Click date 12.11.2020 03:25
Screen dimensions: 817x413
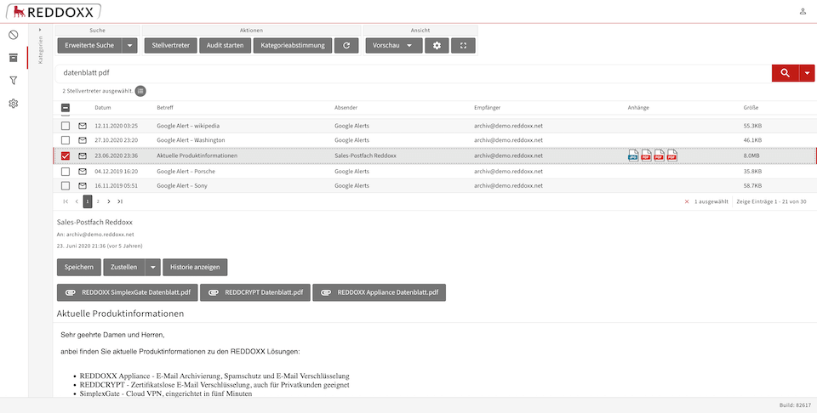(x=117, y=126)
